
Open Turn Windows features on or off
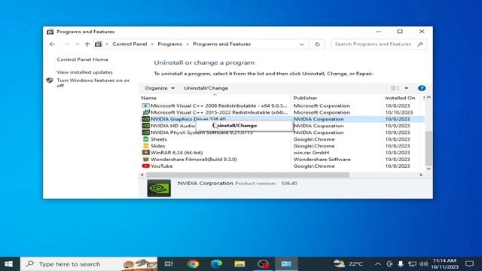93,83
